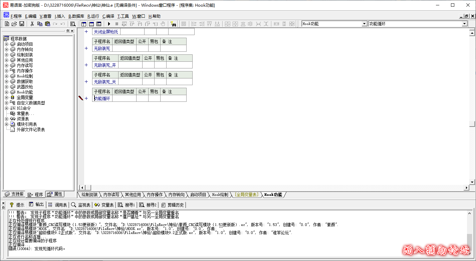The width and height of the screenshot is (476, 261).
Task: Click the 功能循环 subroutine name cell
Action: [x=102, y=98]
